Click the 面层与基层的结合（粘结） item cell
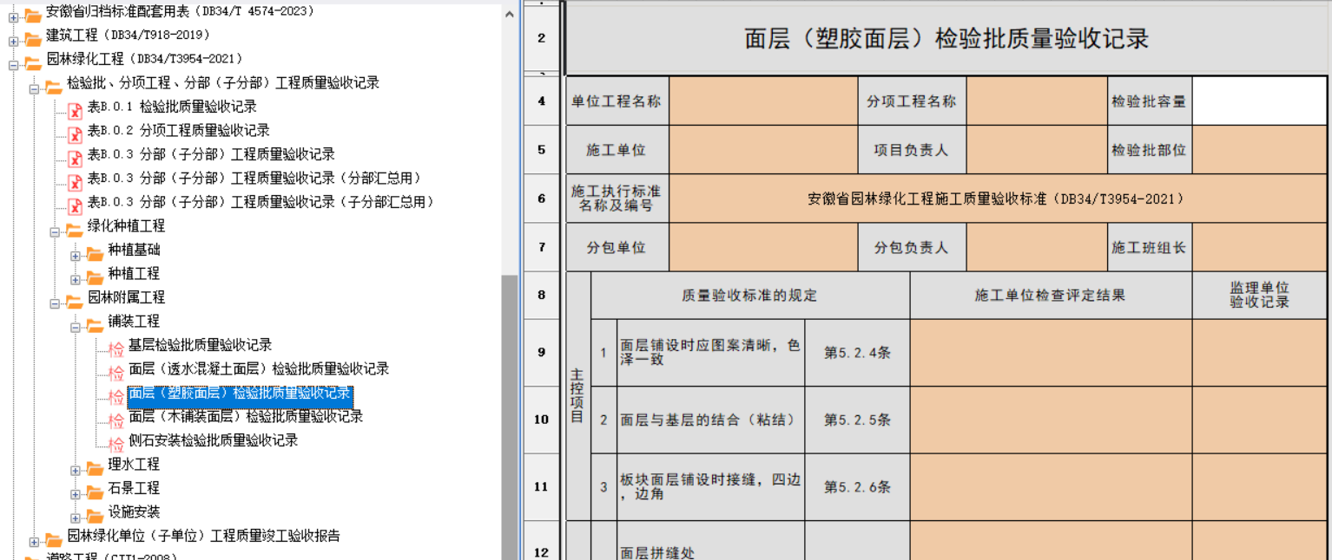Image resolution: width=1332 pixels, height=560 pixels. pyautogui.click(x=710, y=420)
